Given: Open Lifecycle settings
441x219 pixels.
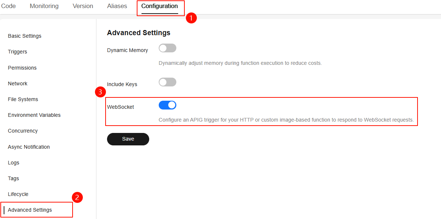Looking at the screenshot, I should [18, 194].
